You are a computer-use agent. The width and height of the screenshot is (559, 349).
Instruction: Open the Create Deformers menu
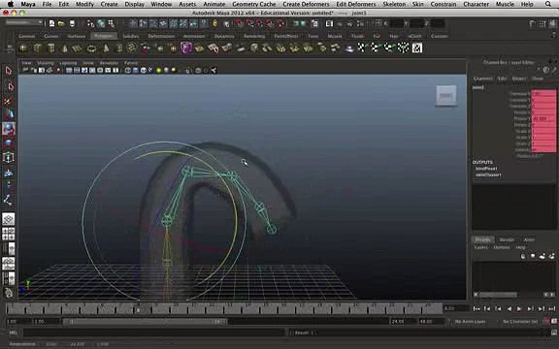pyautogui.click(x=306, y=4)
